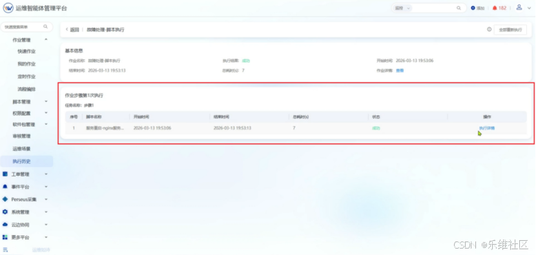Screen dimensions: 536x255
Task: Click the Perseus采集 diamond icon
Action: pos(5,199)
